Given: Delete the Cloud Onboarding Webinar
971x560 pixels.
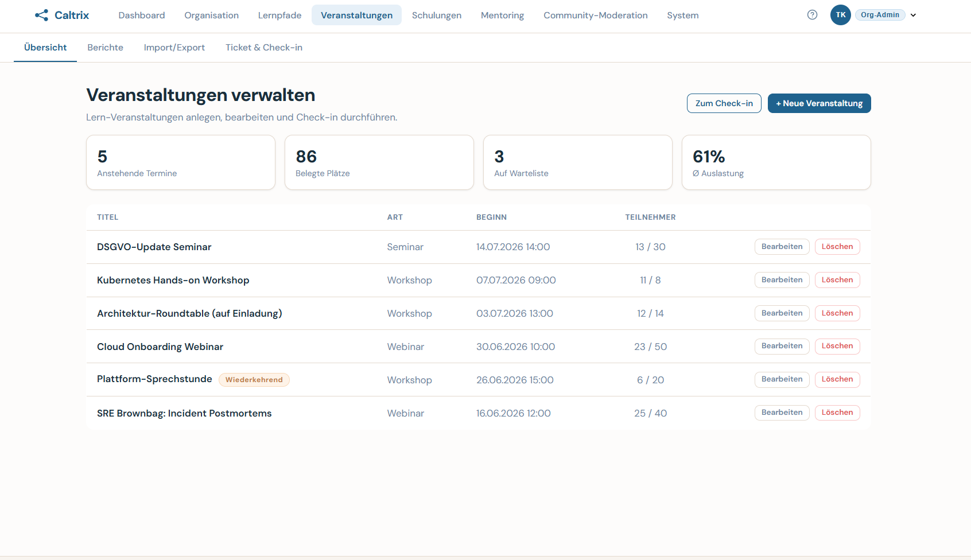Looking at the screenshot, I should 837,346.
